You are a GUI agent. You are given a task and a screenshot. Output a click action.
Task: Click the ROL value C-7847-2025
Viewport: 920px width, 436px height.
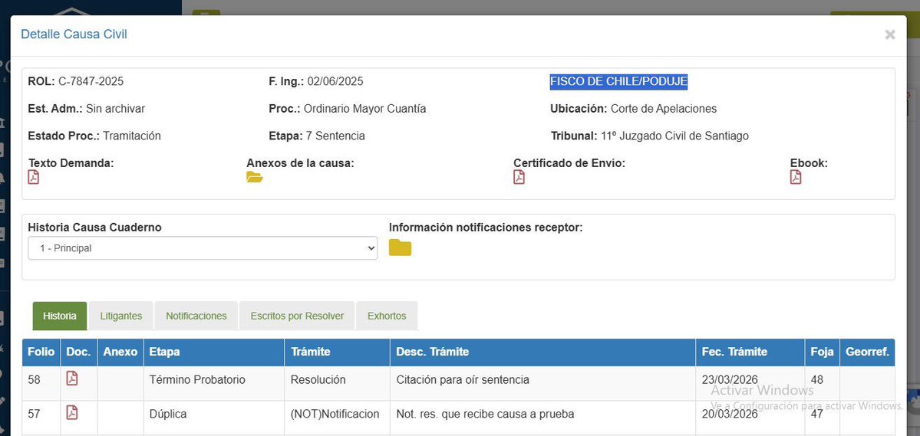91,81
